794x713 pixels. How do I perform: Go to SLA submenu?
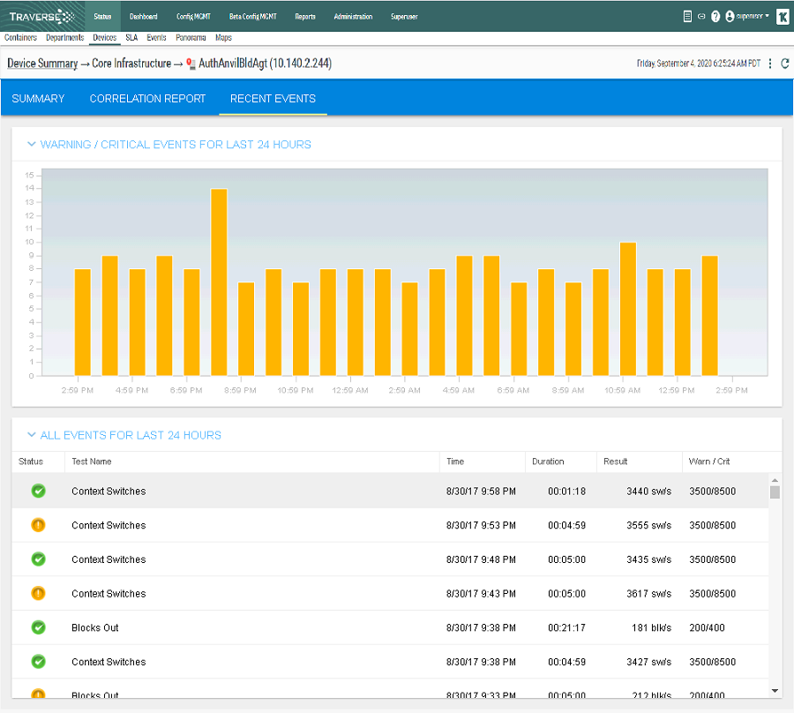point(131,37)
